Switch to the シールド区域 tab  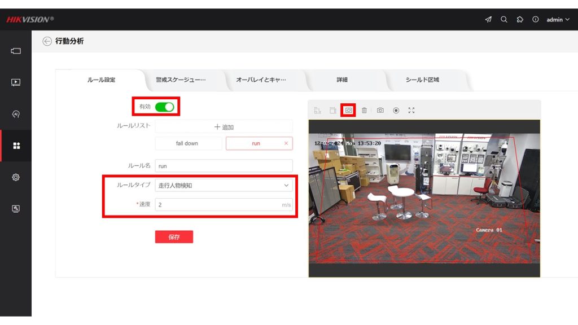coord(422,80)
